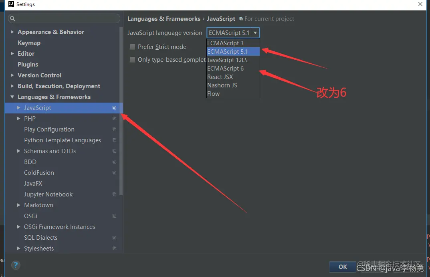
Task: Choose ECMAScript 6 option
Action: (x=233, y=68)
